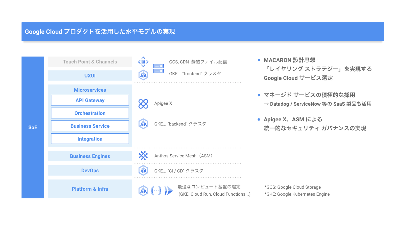Screen dimensions: 405x227
Task: Click the '*GKE: Google Kubernetes Engine' footnote
Action: click(297, 194)
